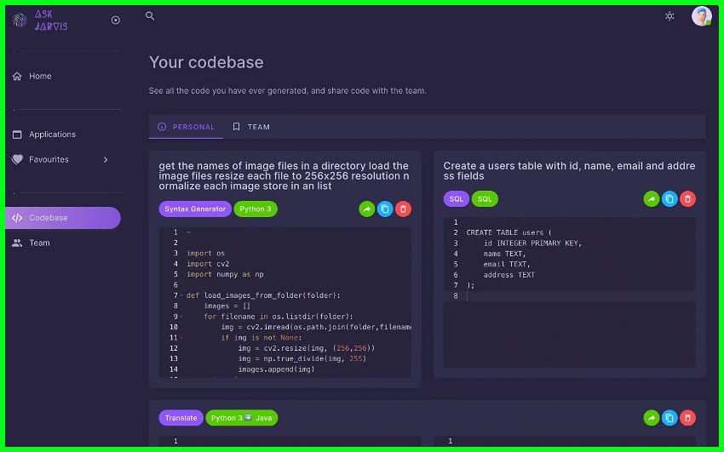Delete the image resize Python snippet

tap(404, 209)
